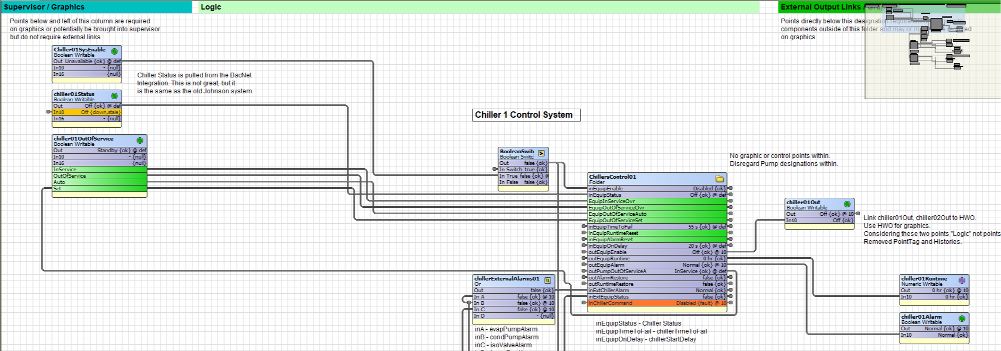Select the yellow In10 slot on chiller01Status
Viewport: 1001px width, 351px height.
(87, 112)
